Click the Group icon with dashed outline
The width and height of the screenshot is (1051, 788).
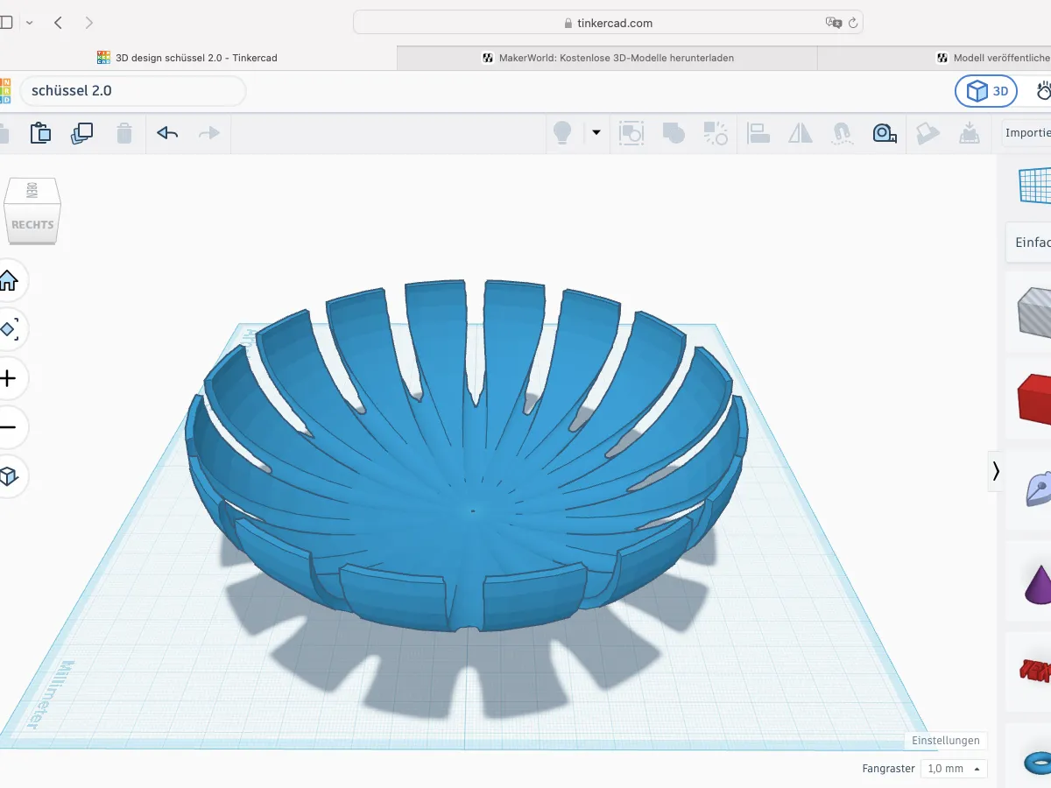tap(631, 133)
